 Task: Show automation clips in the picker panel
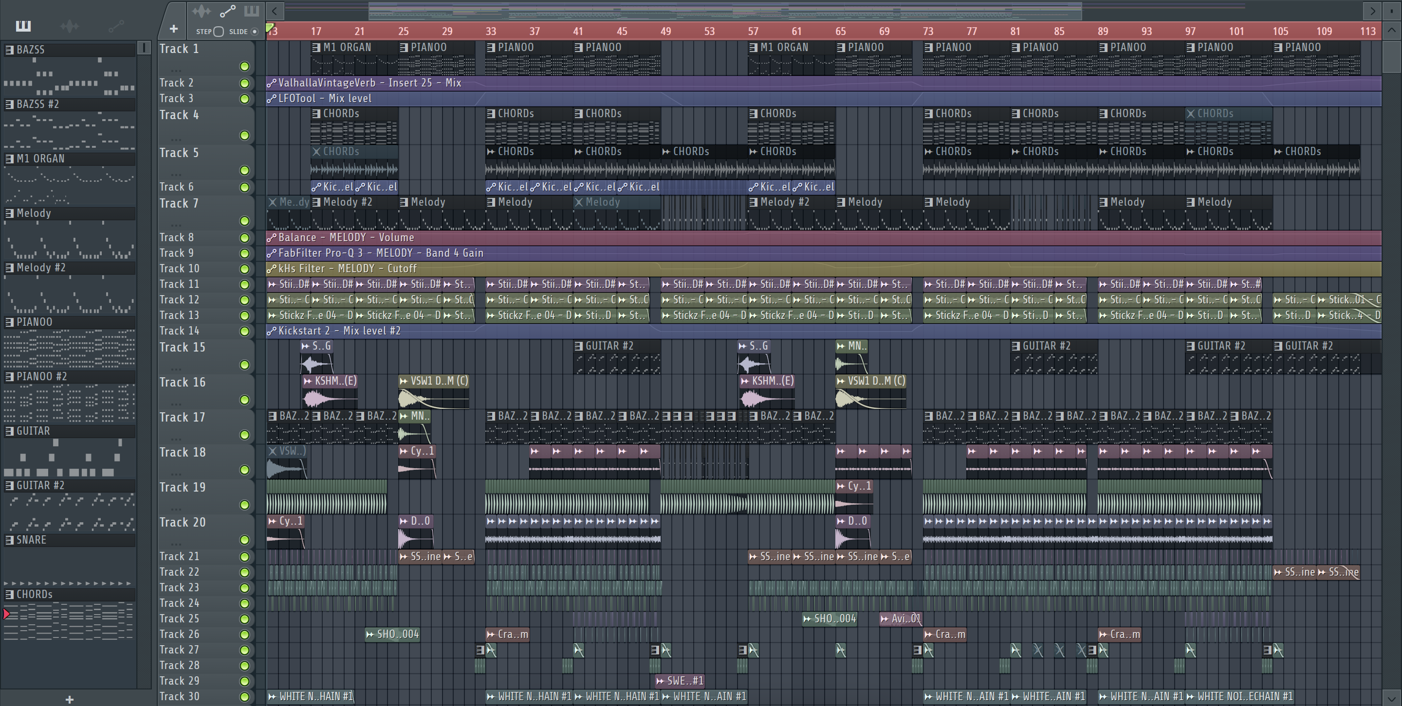coord(116,26)
